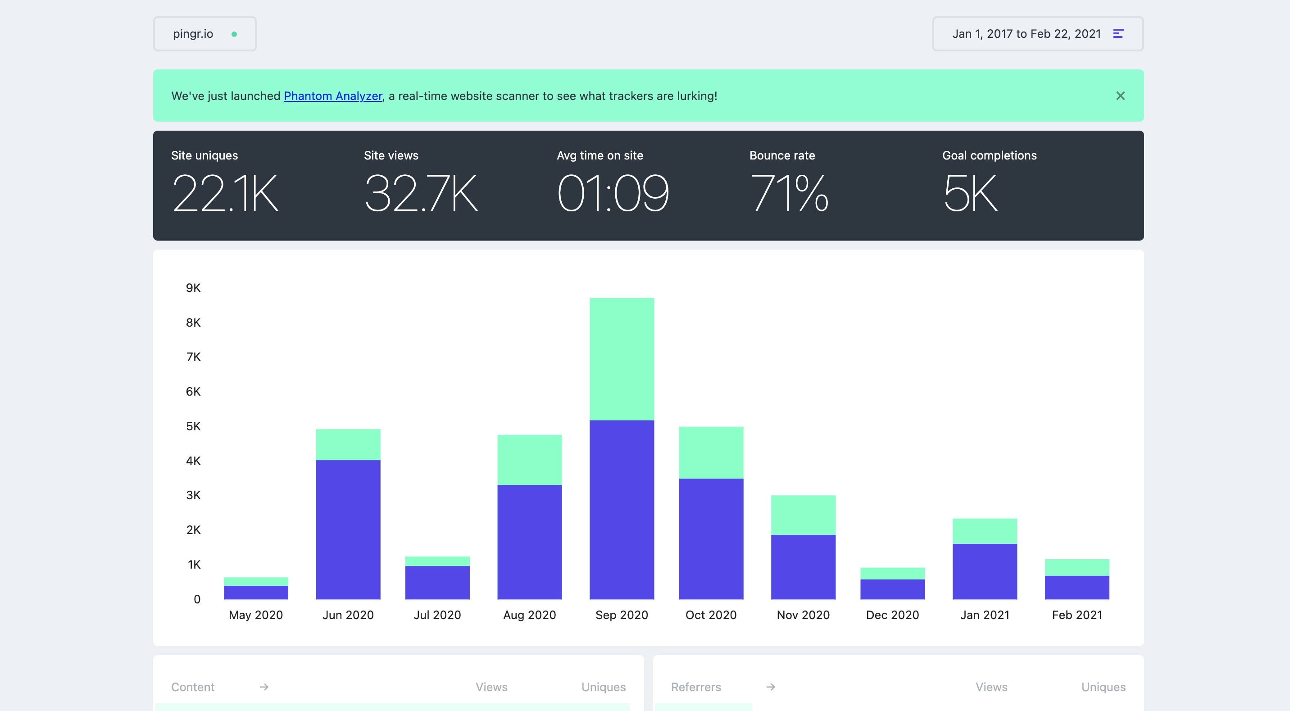1290x711 pixels.
Task: Open the date range filter icon
Action: tap(1118, 34)
